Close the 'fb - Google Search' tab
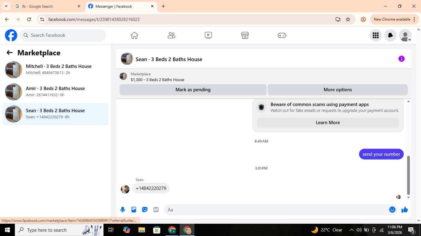Image resolution: width=421 pixels, height=236 pixels. pyautogui.click(x=79, y=6)
